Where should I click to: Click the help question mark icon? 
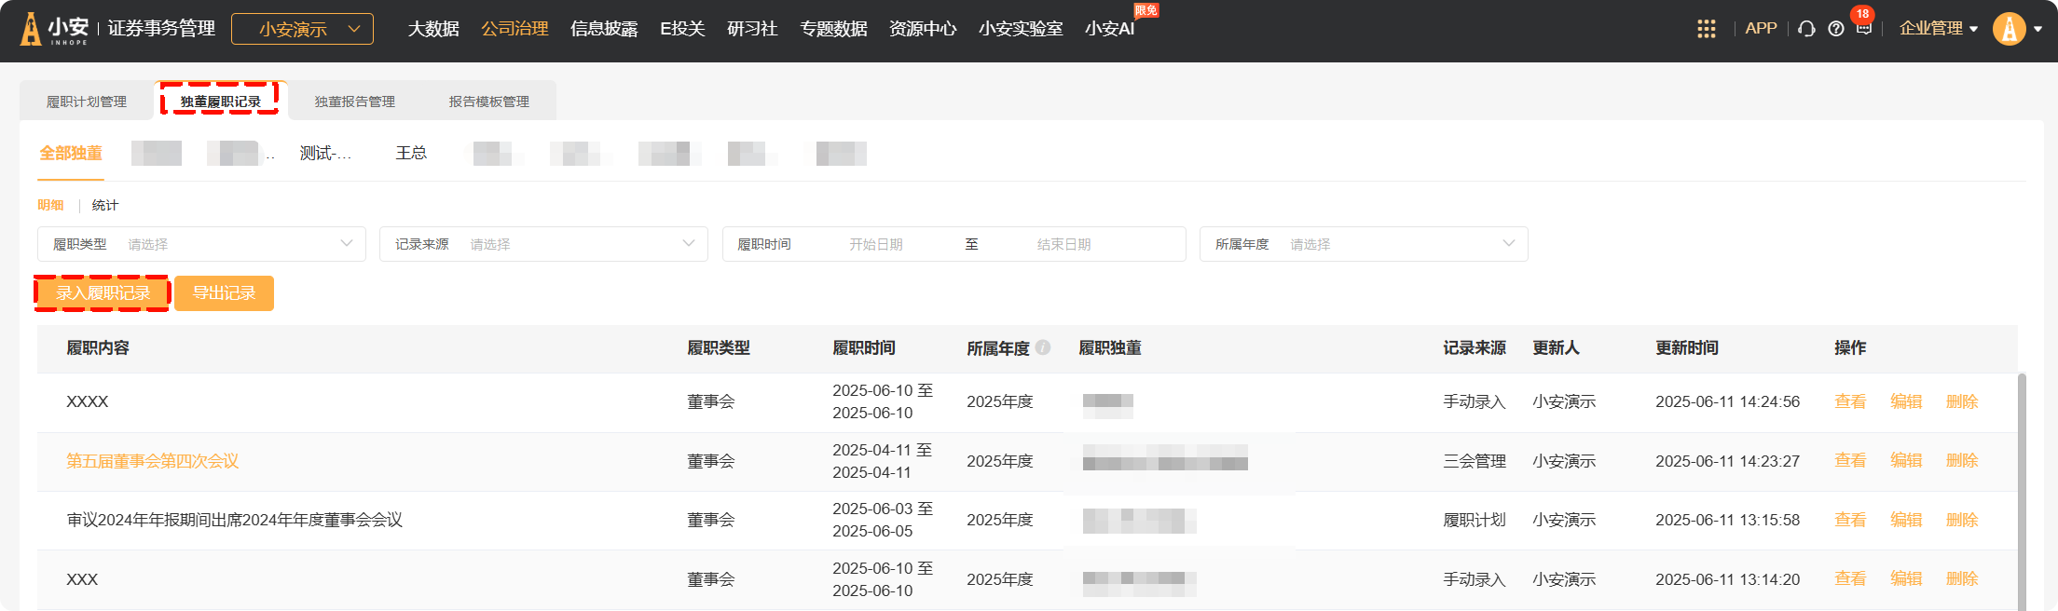1835,29
